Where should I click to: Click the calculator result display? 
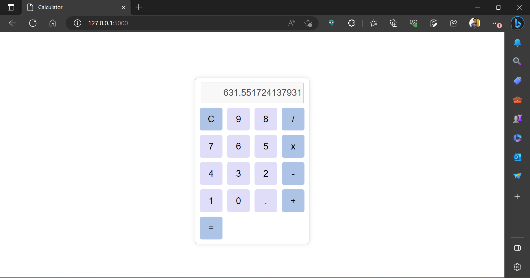[252, 93]
